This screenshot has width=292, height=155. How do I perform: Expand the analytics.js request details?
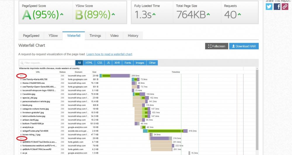point(21,127)
